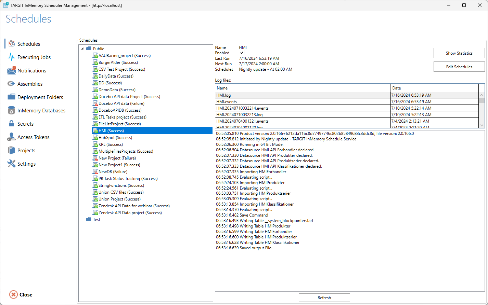The height and width of the screenshot is (305, 488).
Task: Click Docebo API data (Failure) status icon
Action: [x=95, y=103]
